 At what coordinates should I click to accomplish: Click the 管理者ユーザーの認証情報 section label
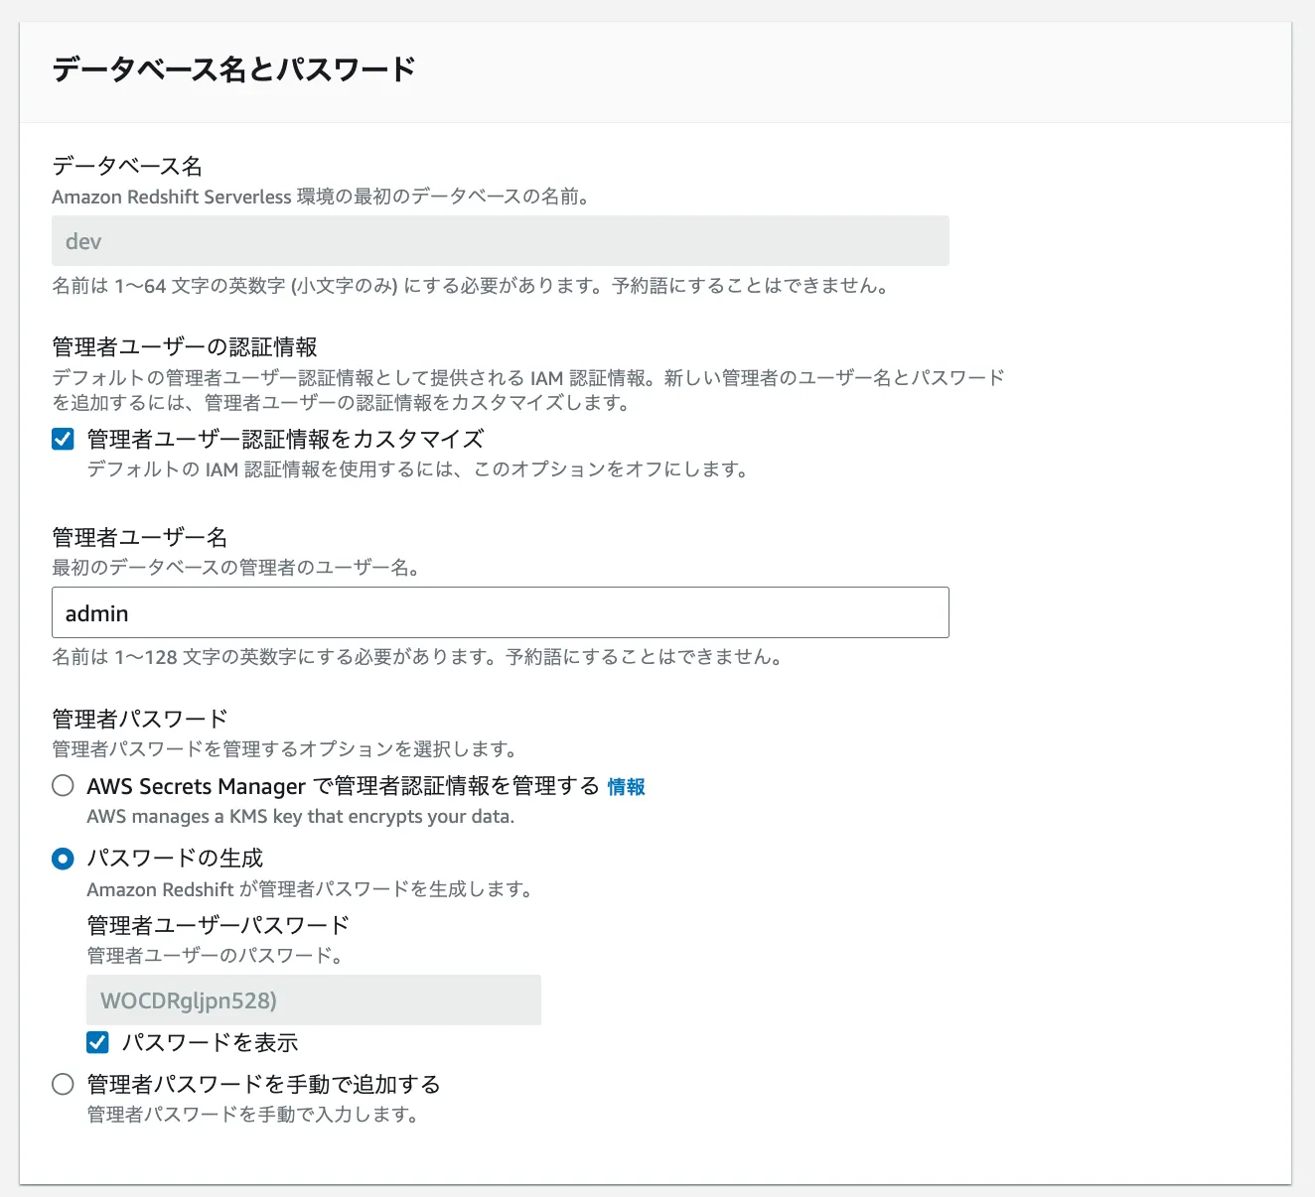pos(185,346)
